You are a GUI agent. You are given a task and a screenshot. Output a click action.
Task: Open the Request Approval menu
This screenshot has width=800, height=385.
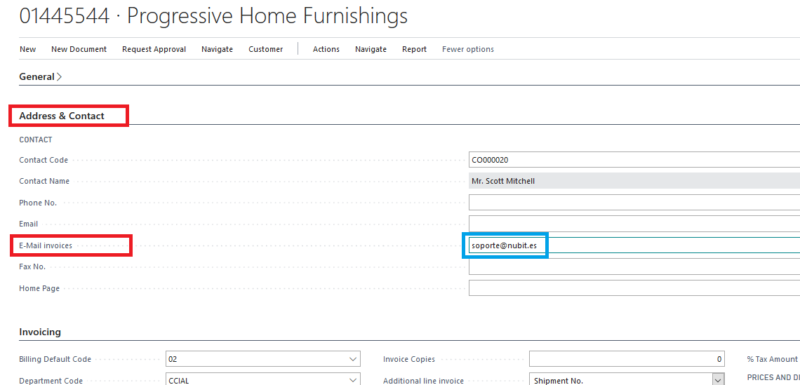pyautogui.click(x=154, y=49)
